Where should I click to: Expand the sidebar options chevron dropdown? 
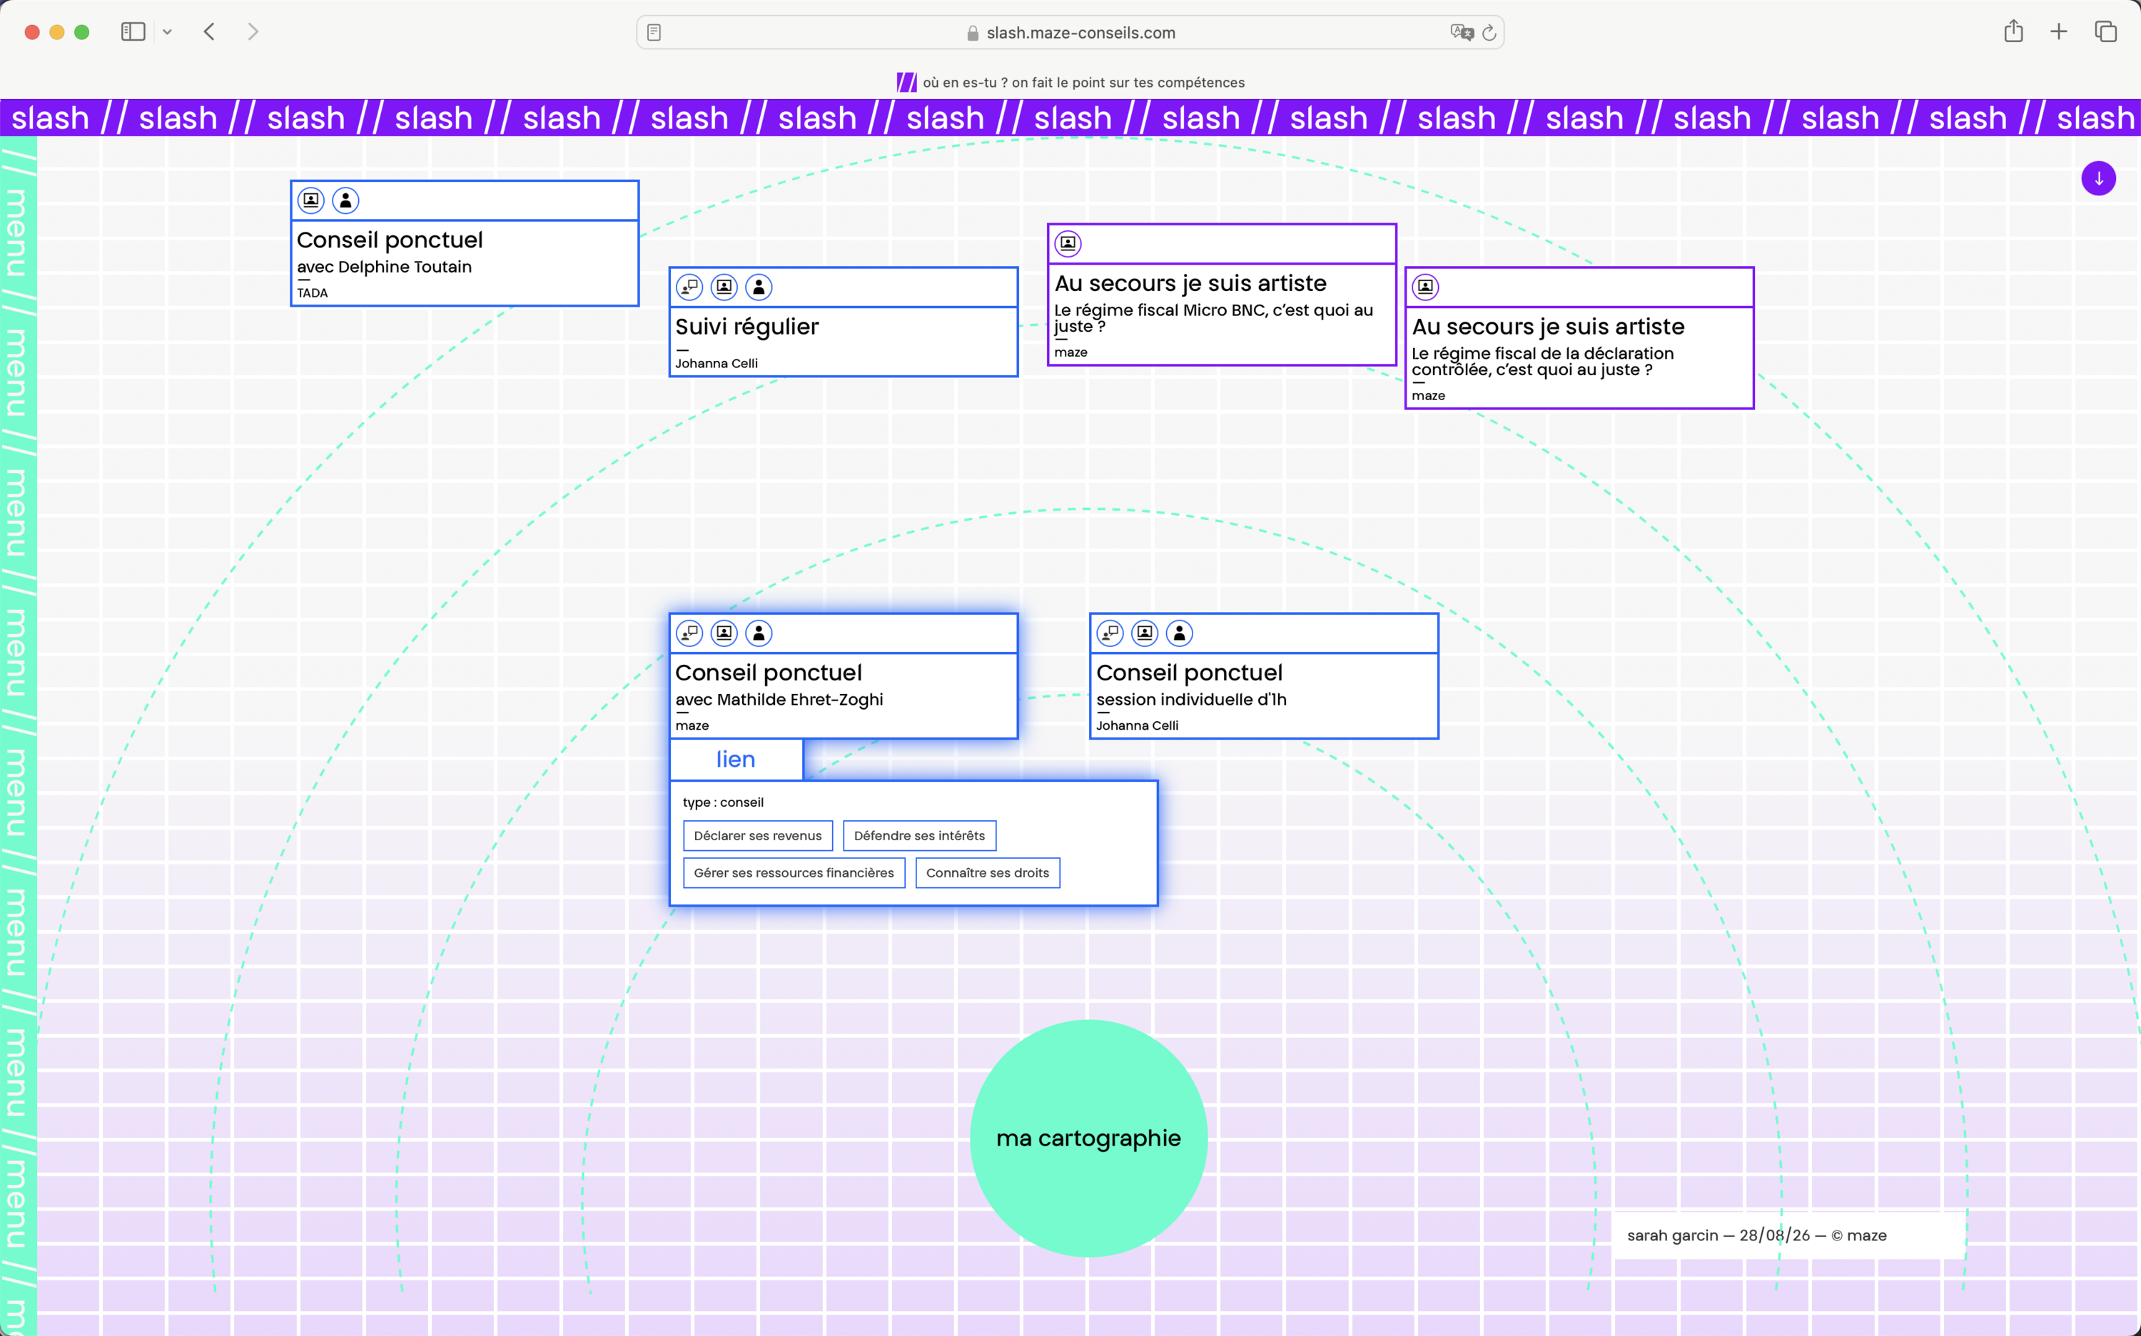pyautogui.click(x=167, y=32)
